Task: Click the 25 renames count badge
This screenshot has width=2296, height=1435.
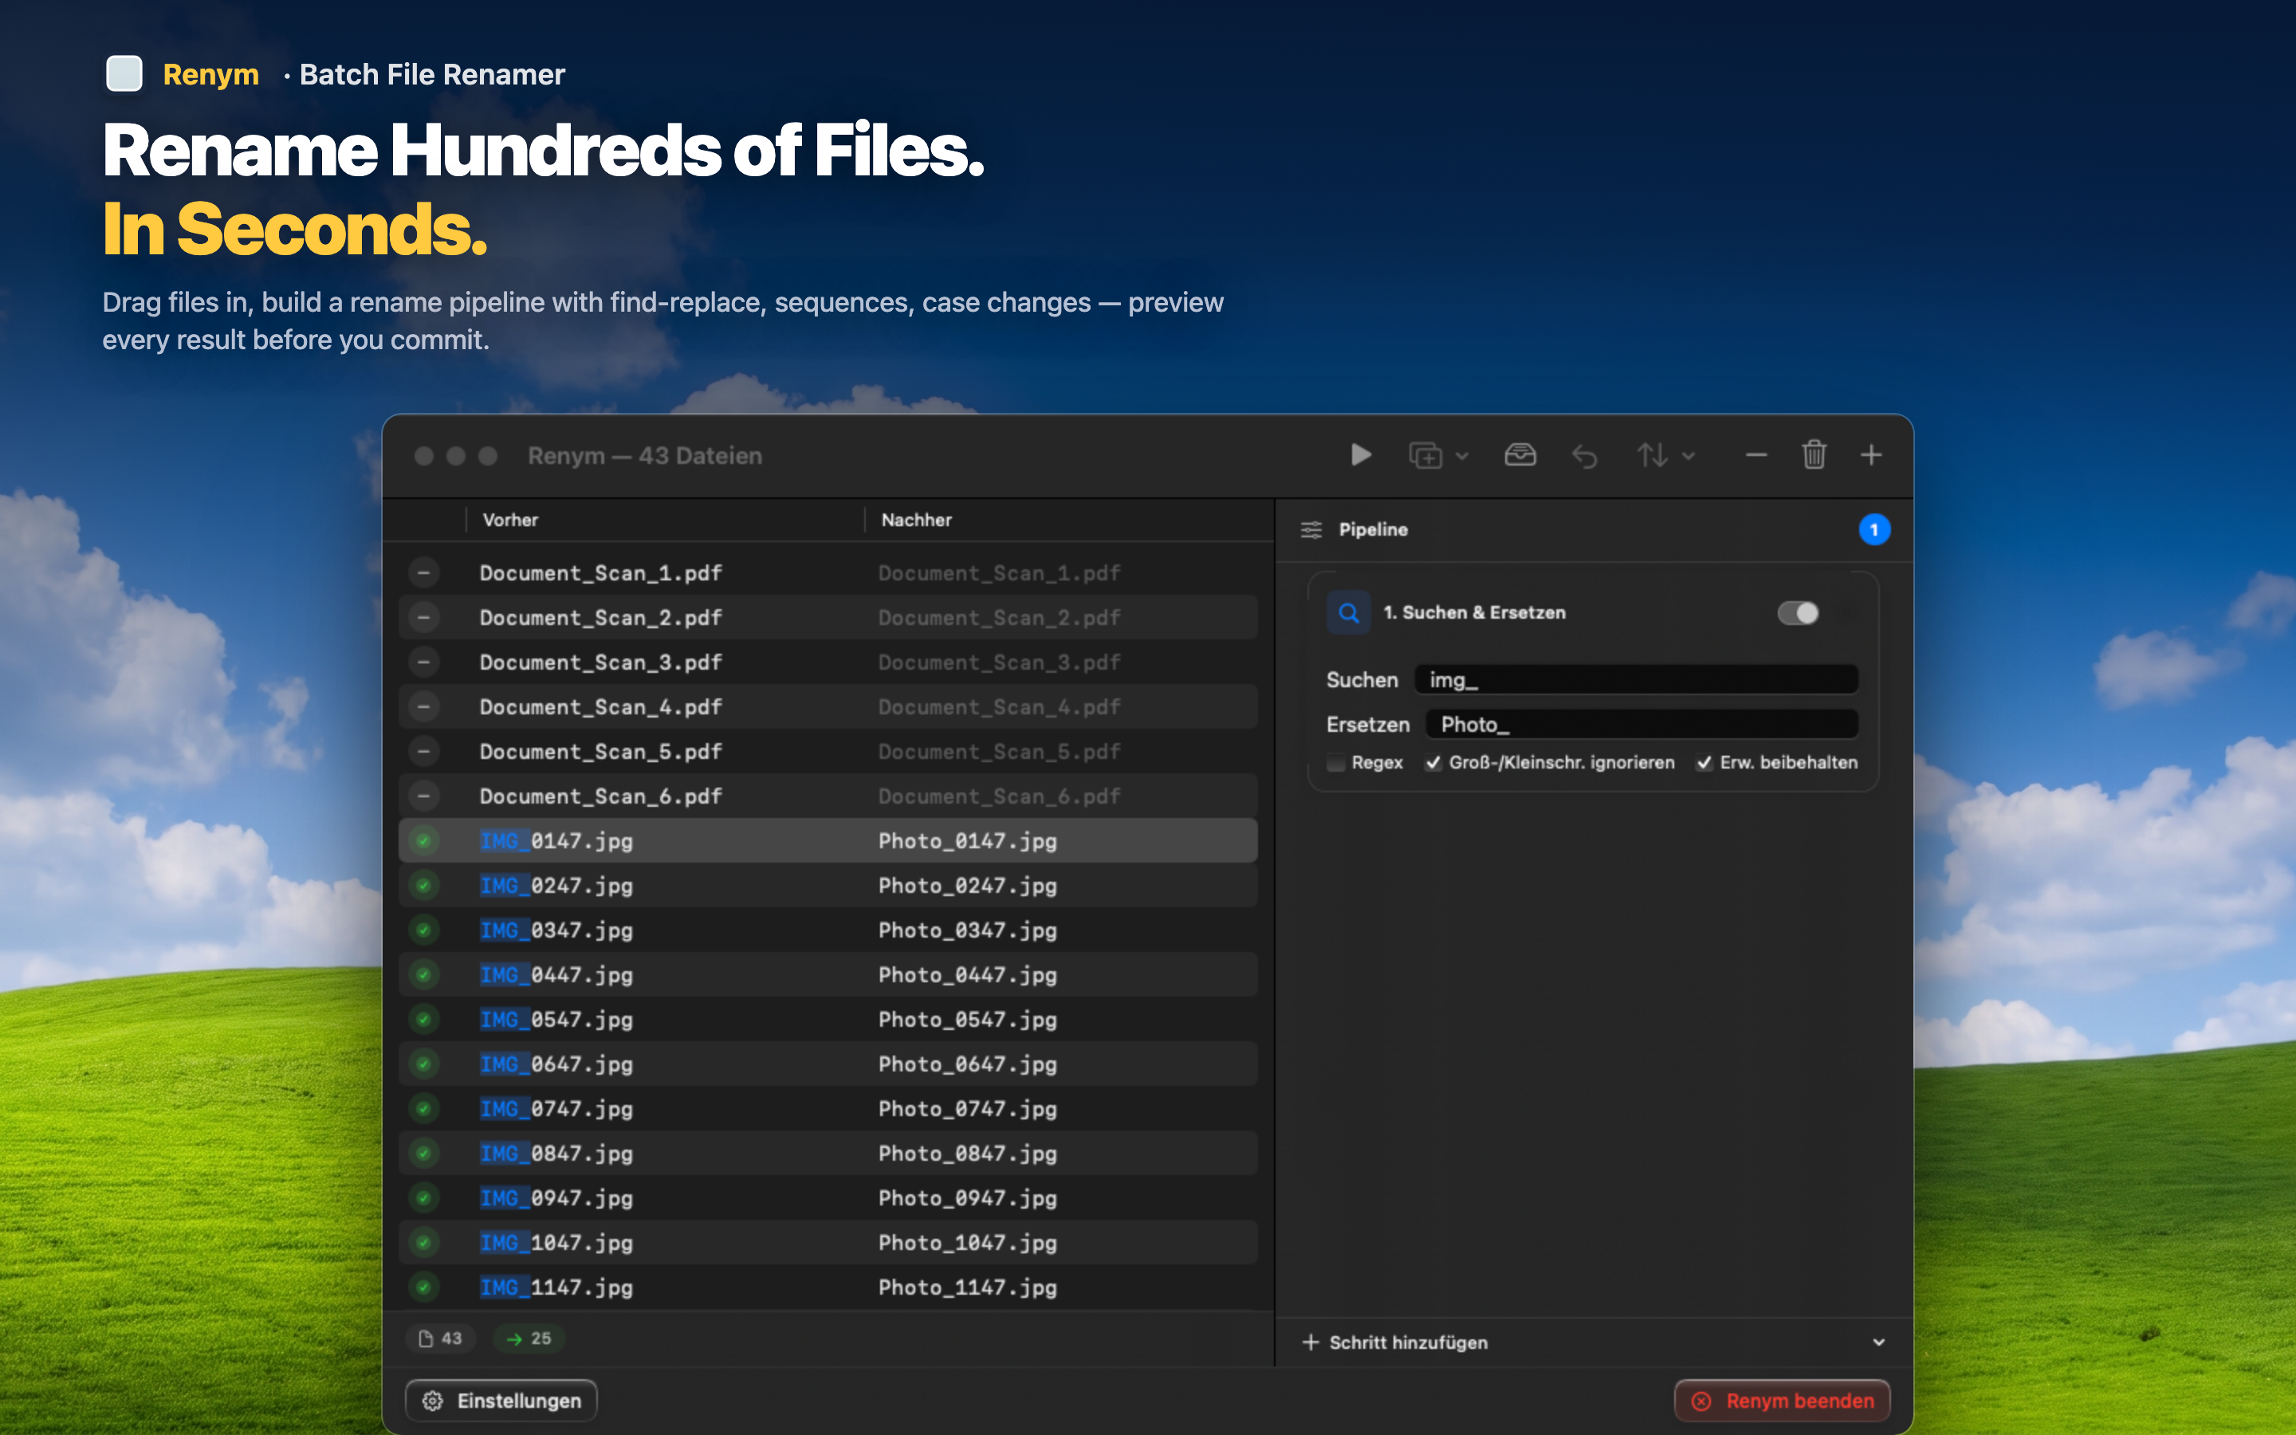Action: coord(529,1339)
